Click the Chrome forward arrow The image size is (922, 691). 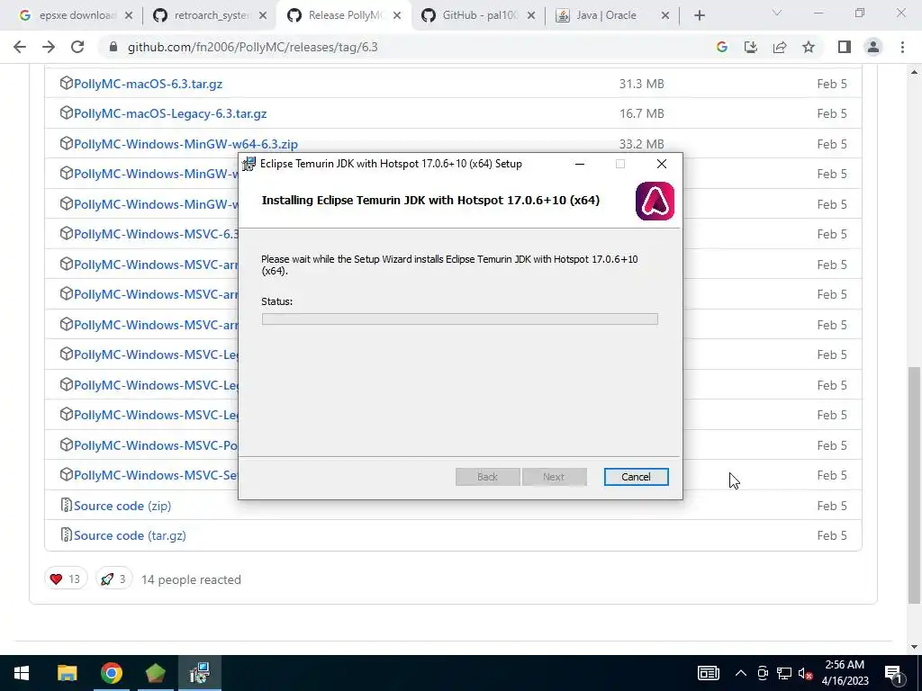(x=49, y=47)
